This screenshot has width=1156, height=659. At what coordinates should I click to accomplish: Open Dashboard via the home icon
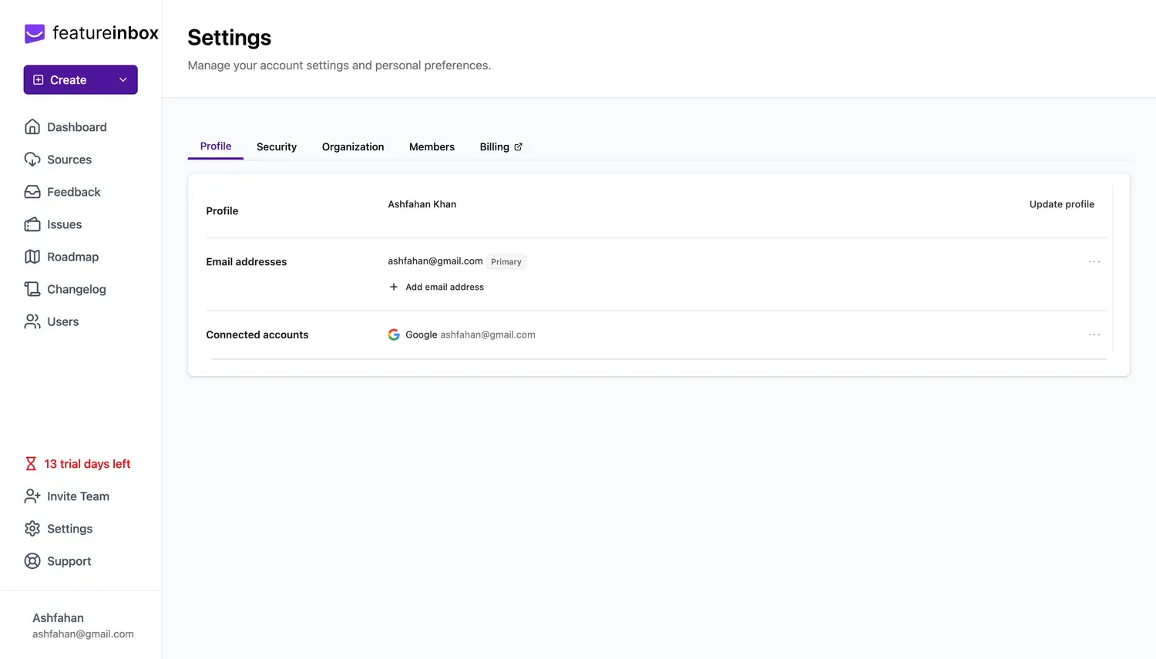point(32,127)
